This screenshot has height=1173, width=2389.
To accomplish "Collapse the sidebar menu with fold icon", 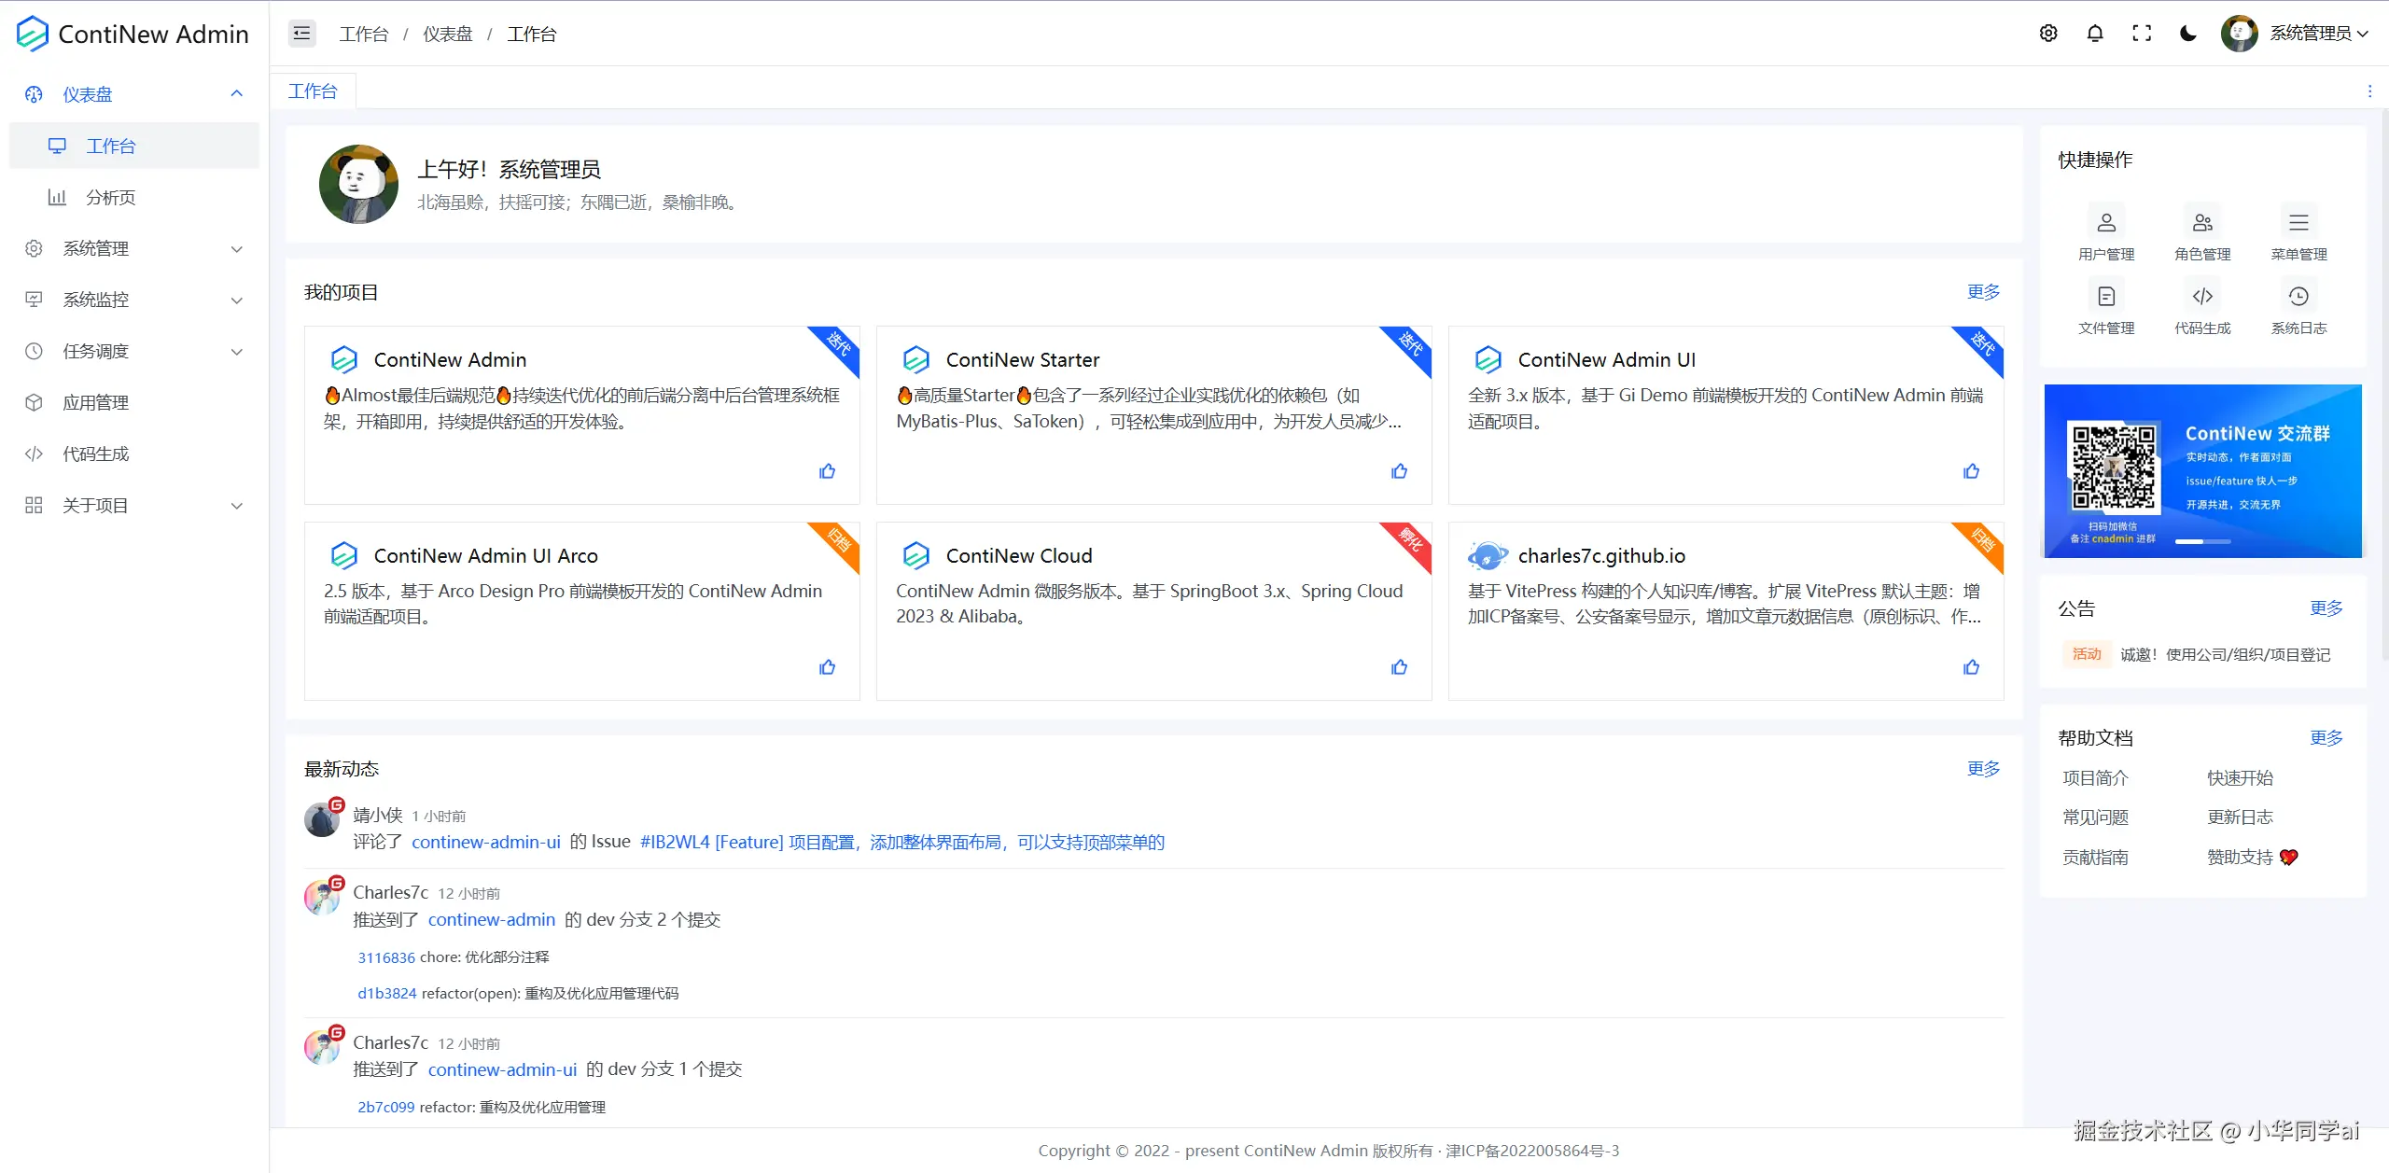I will pos(301,34).
